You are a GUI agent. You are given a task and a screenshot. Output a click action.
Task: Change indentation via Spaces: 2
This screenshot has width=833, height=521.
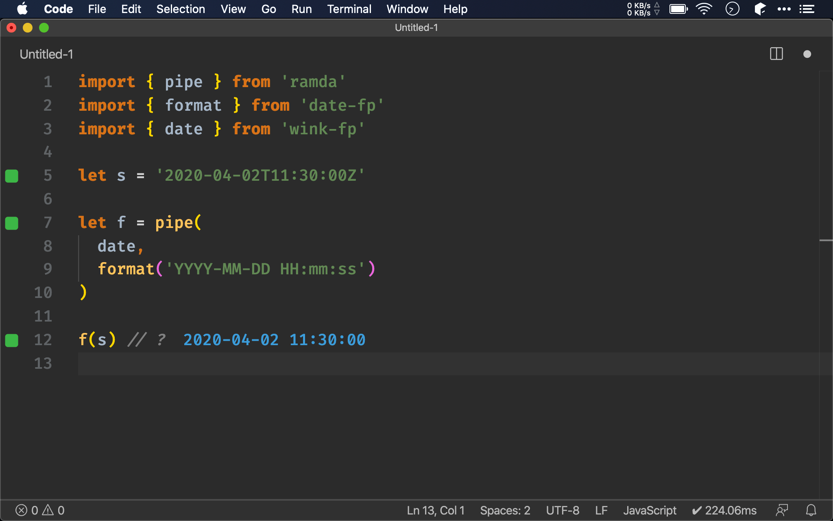pos(505,510)
